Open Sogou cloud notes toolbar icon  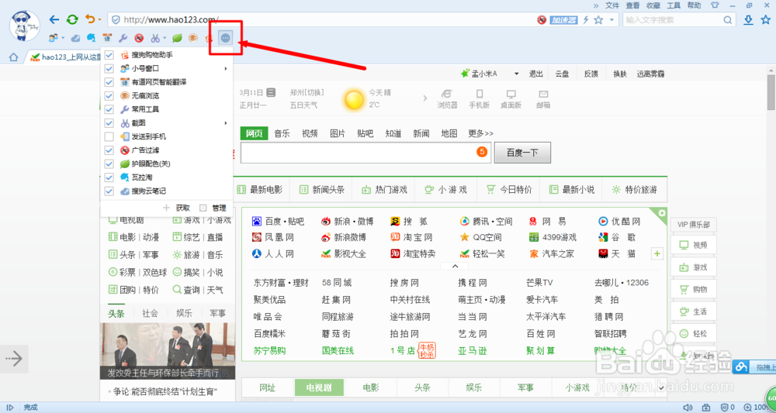pyautogui.click(x=76, y=37)
